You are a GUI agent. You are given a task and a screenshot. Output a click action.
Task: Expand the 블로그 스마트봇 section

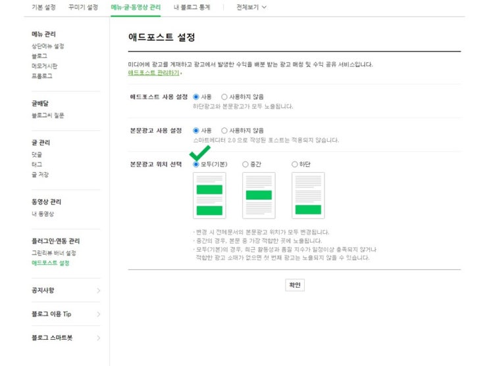[66, 338]
